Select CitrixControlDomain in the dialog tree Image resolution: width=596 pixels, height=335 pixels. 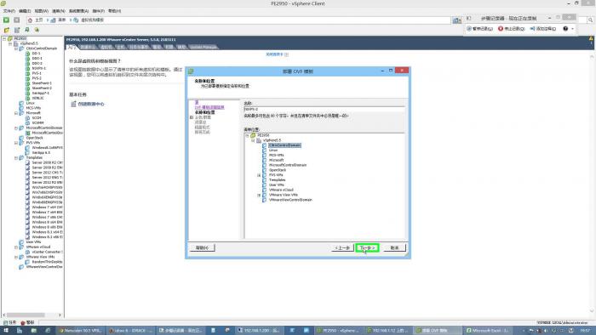tap(284, 145)
